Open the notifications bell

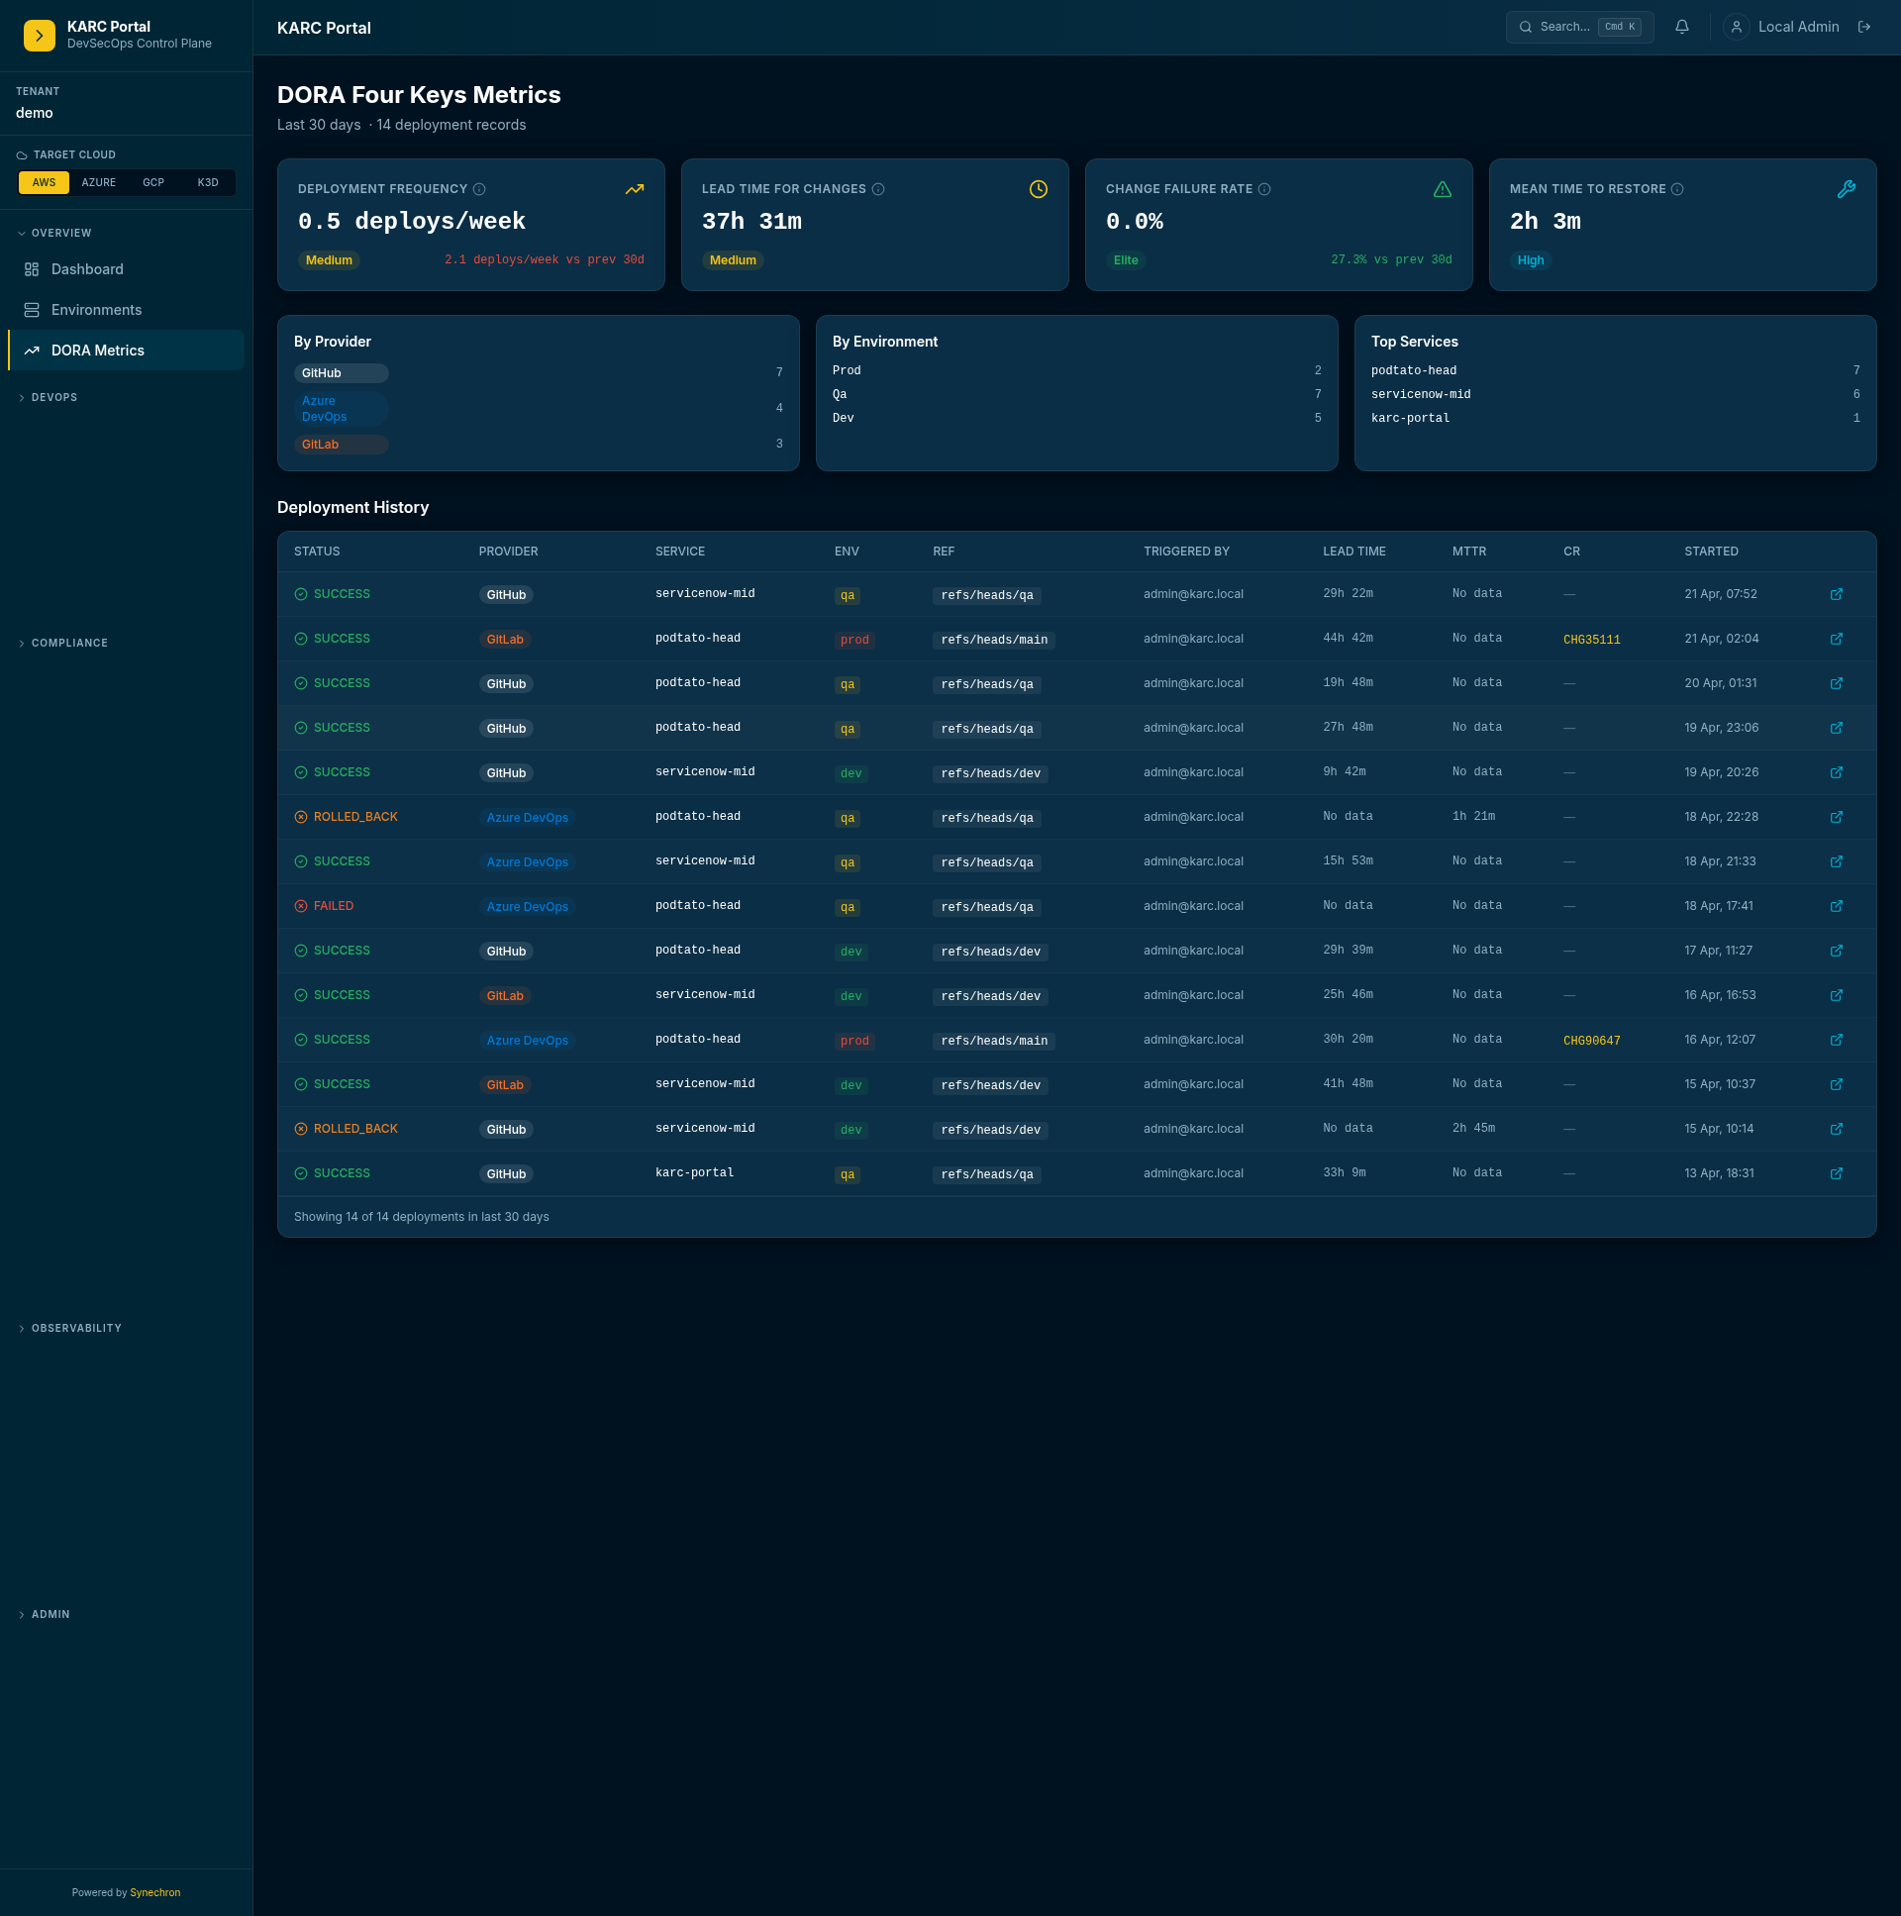[1682, 28]
